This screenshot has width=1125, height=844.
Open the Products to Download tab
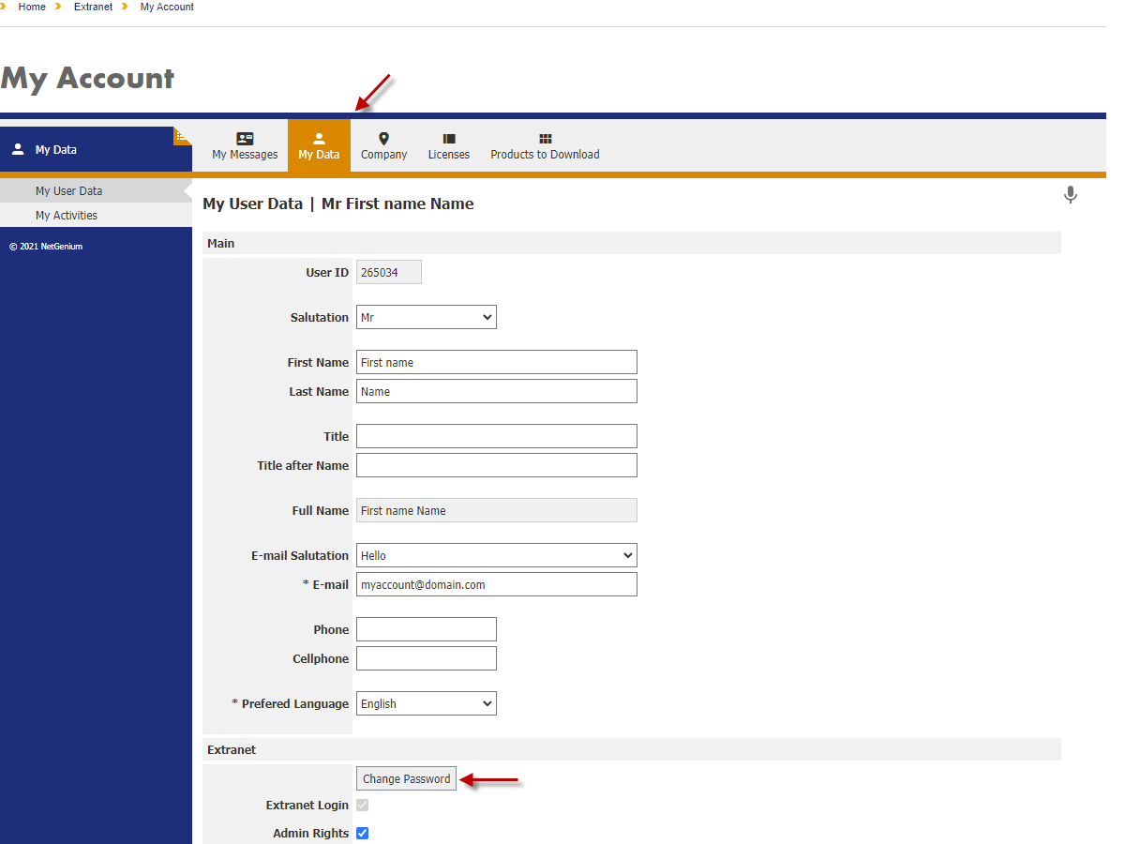click(x=545, y=145)
